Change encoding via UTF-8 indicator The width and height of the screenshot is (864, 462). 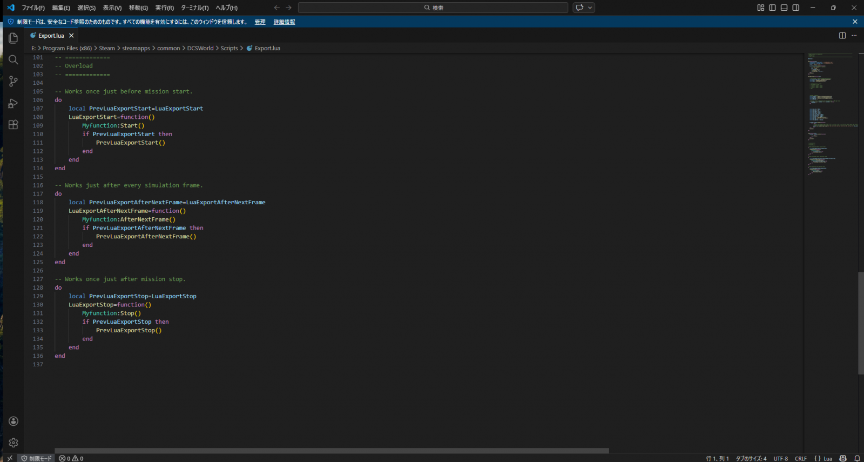click(780, 458)
